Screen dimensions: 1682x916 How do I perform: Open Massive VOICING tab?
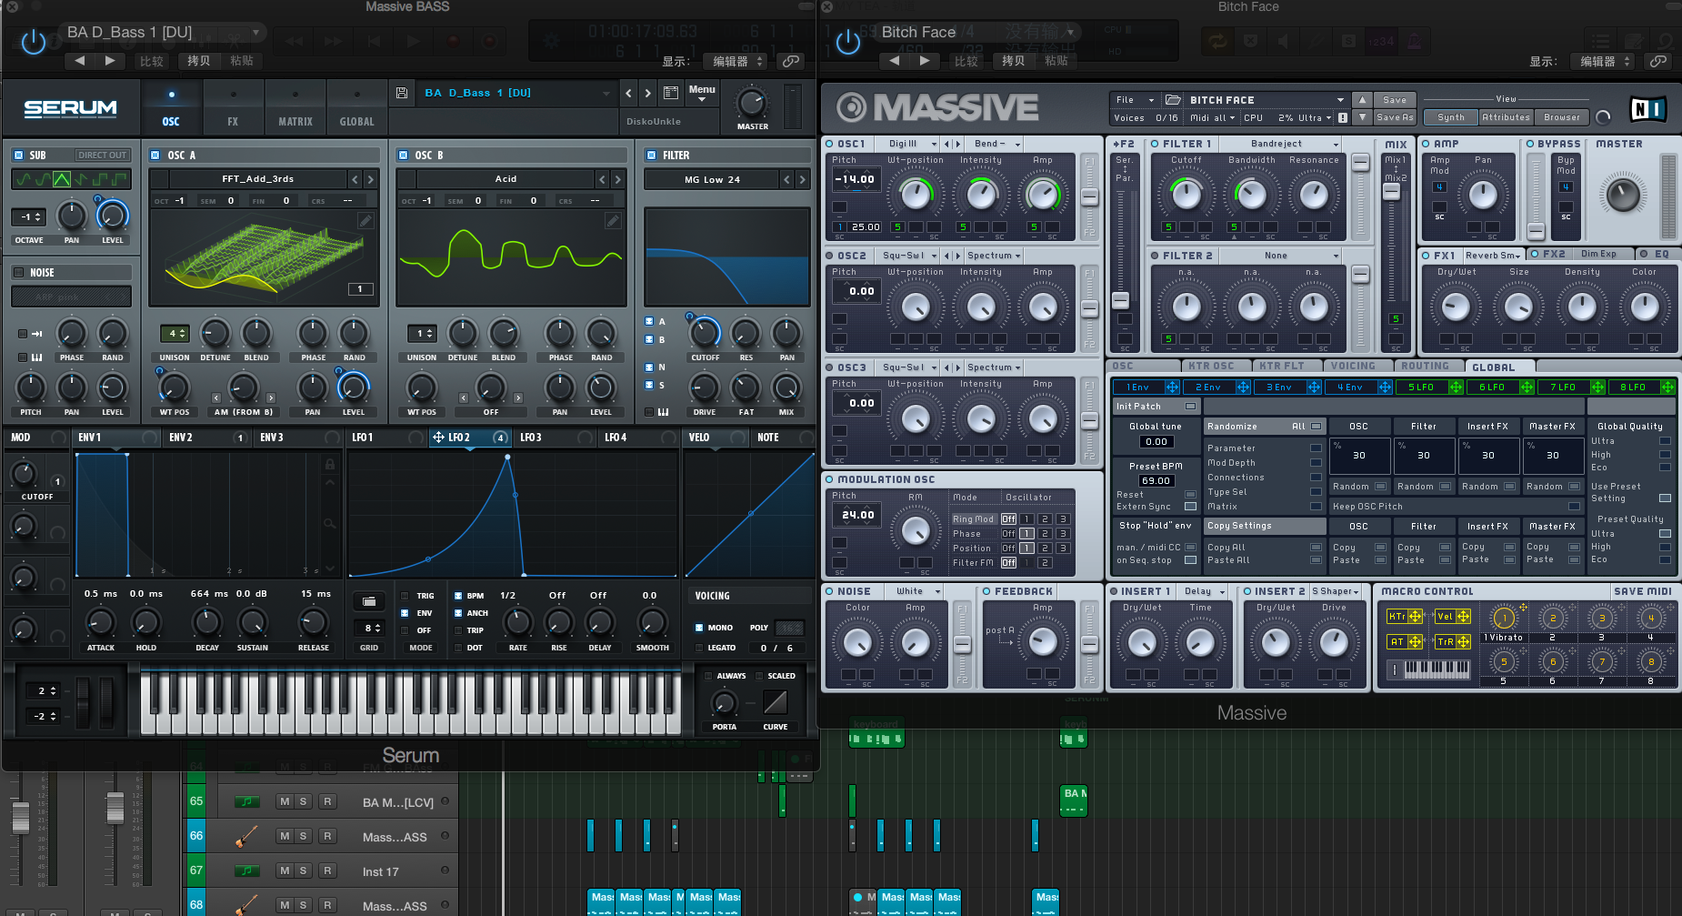[1353, 367]
